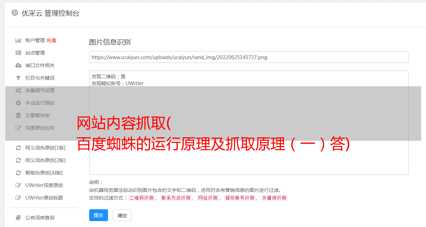Open 同义词伪原创[1版] in sidebar
Screen dimensions: 426x227
(45, 148)
